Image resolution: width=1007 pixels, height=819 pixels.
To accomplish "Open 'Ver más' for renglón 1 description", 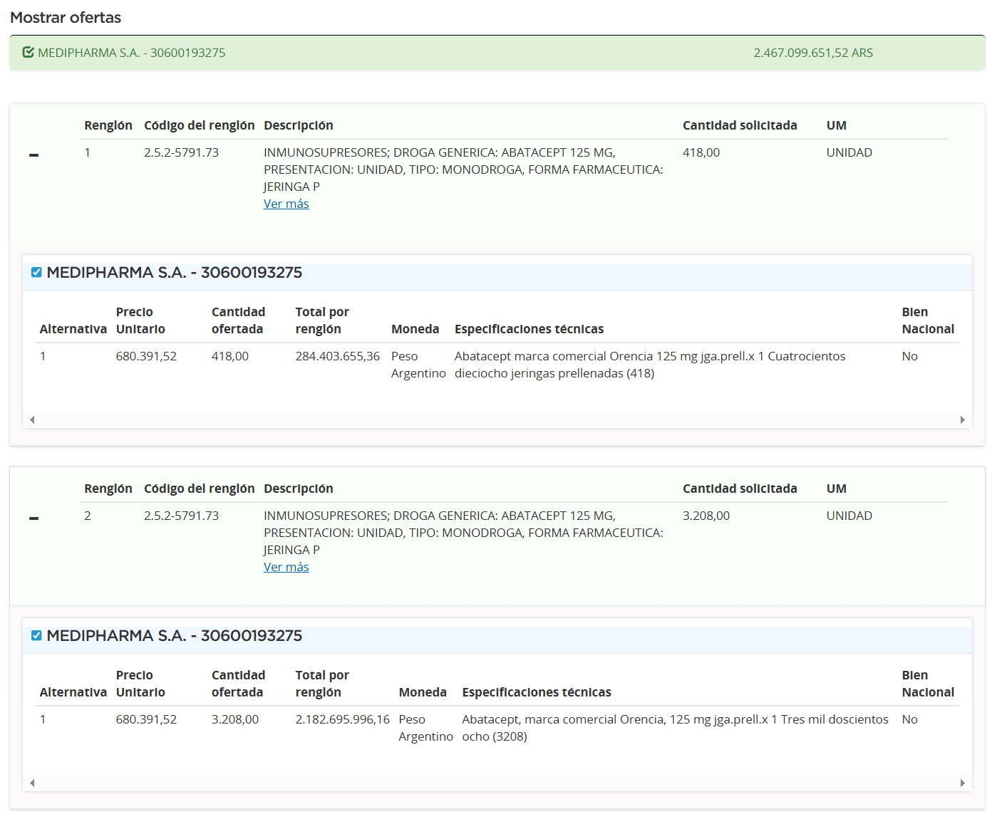I will pyautogui.click(x=286, y=204).
